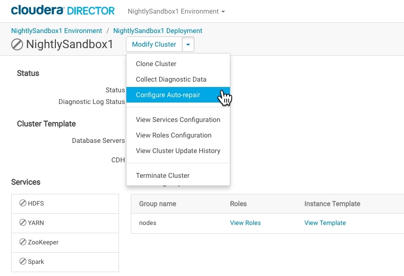This screenshot has height=276, width=404.
Task: Click the Spark service status icon
Action: (x=23, y=261)
